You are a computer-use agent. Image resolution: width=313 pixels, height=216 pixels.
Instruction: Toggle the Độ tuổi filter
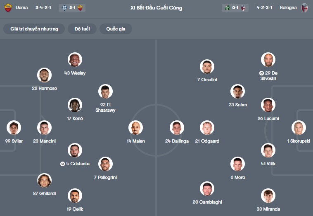[85, 29]
